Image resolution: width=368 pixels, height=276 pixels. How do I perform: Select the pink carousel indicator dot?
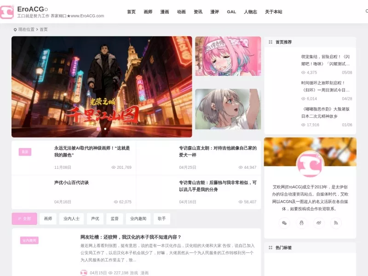[x=98, y=129]
